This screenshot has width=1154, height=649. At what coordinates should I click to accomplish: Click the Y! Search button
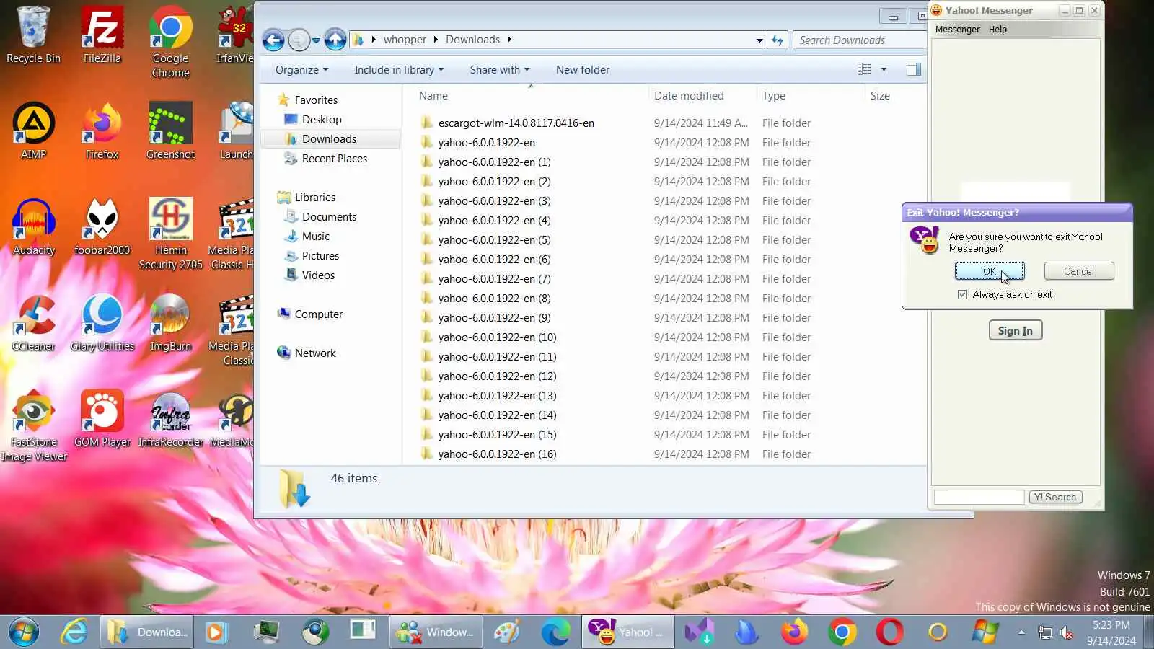pyautogui.click(x=1055, y=497)
